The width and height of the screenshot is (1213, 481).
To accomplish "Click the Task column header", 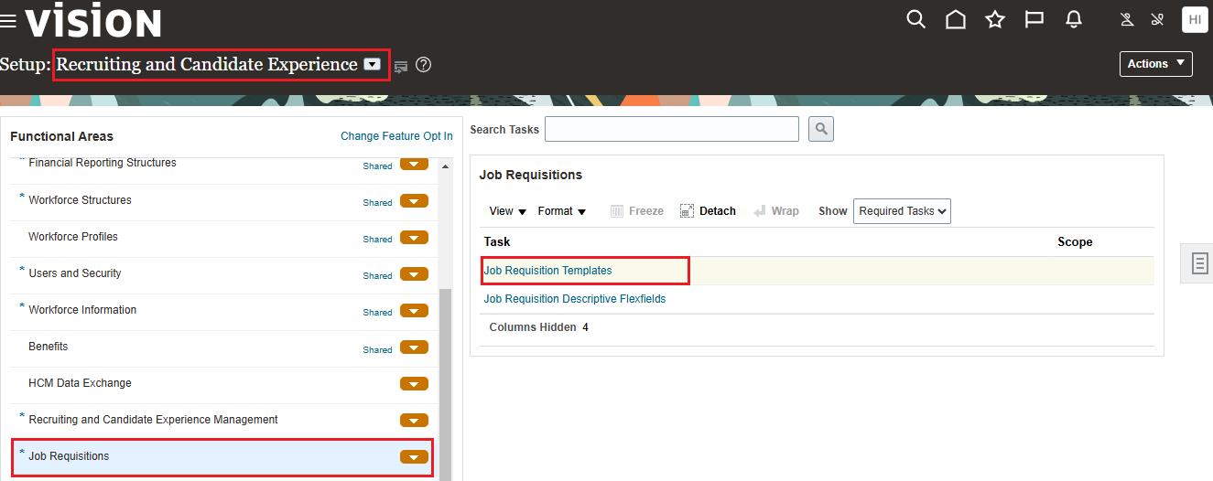I will pyautogui.click(x=497, y=242).
